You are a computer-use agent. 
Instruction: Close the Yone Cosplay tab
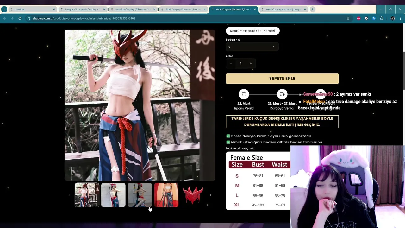click(255, 9)
